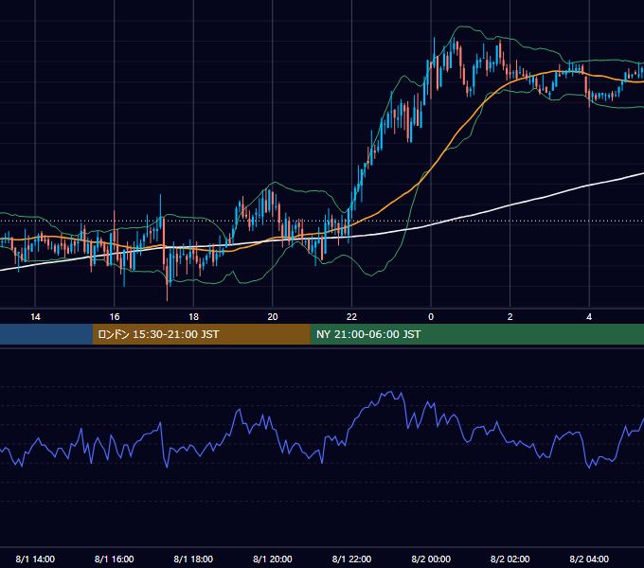Click the 0 hour label on the price chart axis
The height and width of the screenshot is (568, 644).
pos(431,317)
